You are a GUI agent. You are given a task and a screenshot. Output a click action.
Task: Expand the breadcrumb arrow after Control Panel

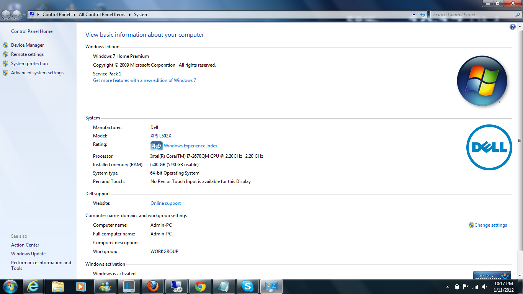[x=74, y=15]
